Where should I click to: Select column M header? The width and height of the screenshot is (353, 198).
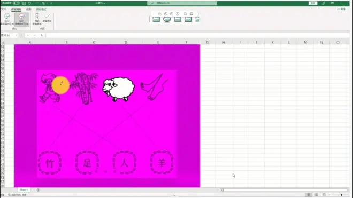point(305,42)
